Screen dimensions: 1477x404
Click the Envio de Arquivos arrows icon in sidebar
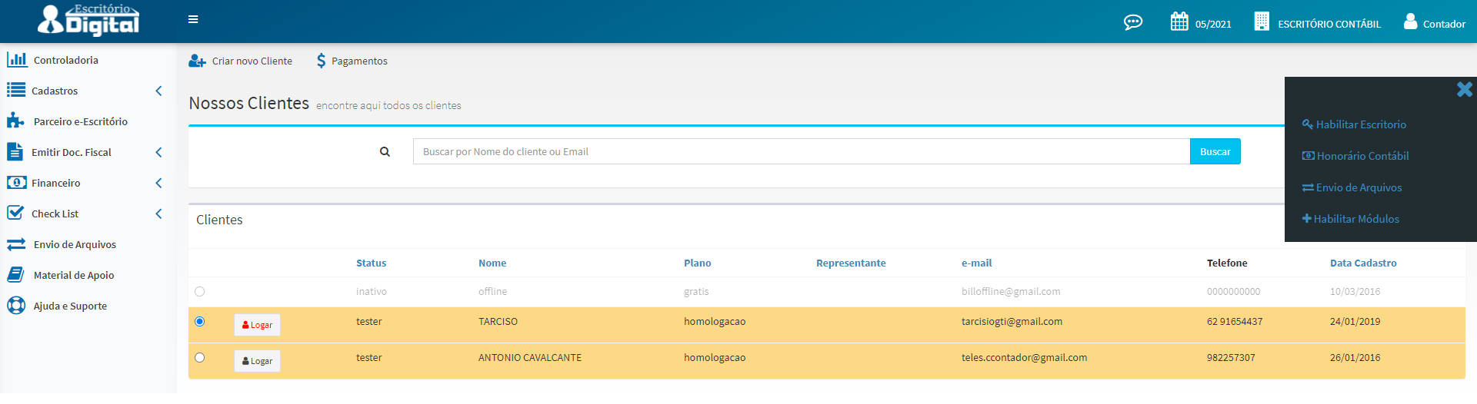click(16, 244)
